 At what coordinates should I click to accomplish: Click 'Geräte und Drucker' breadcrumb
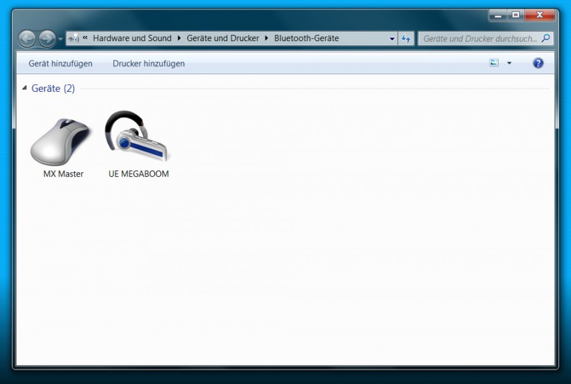tap(223, 38)
